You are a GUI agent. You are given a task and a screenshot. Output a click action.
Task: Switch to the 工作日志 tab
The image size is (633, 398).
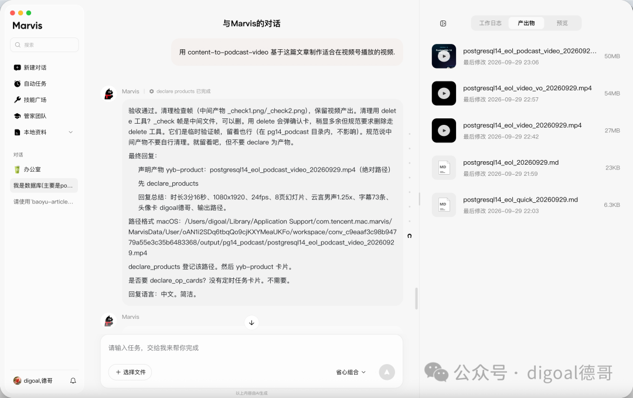[490, 23]
